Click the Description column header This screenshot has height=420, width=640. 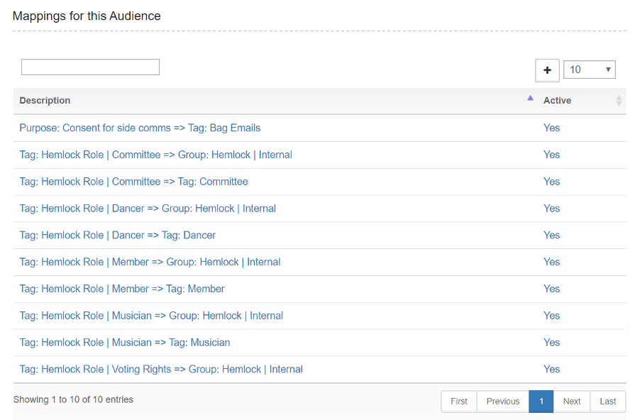(45, 101)
